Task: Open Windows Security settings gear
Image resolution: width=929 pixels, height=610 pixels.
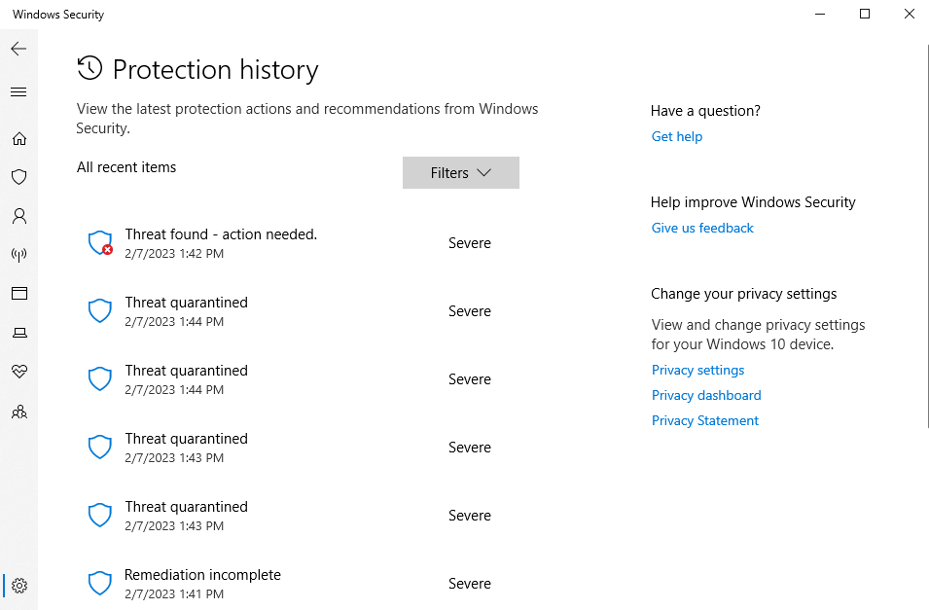Action: pyautogui.click(x=18, y=586)
